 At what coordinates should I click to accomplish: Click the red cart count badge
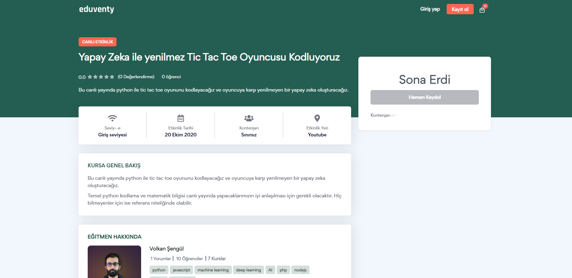(485, 6)
